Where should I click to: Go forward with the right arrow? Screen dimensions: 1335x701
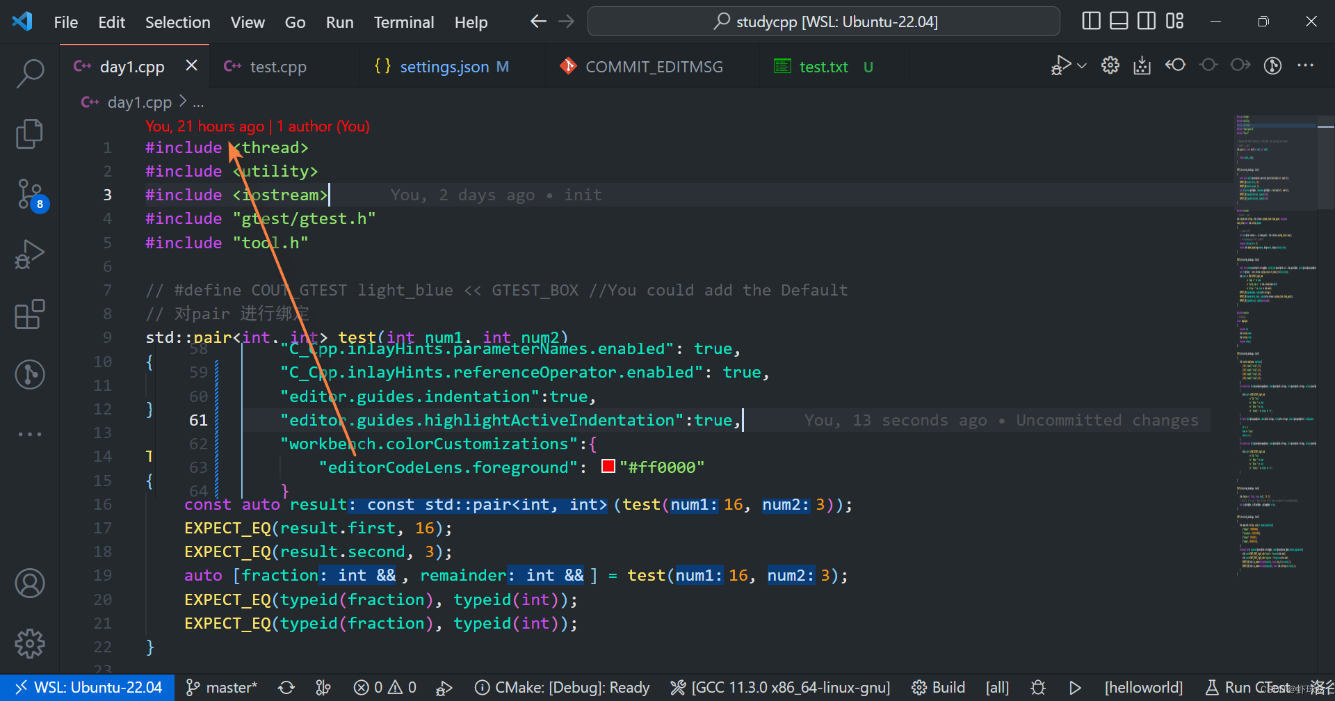click(567, 22)
